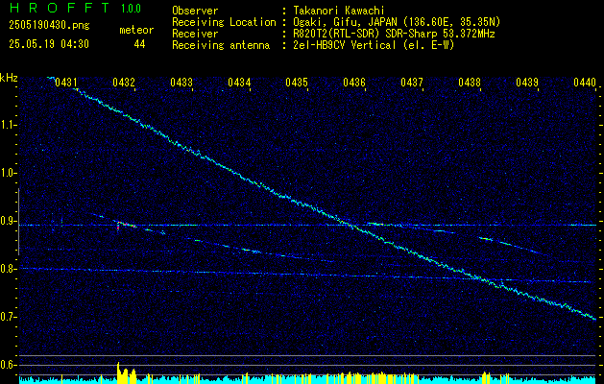The height and width of the screenshot is (384, 604).
Task: Click time marker 0437
Action: coord(412,82)
